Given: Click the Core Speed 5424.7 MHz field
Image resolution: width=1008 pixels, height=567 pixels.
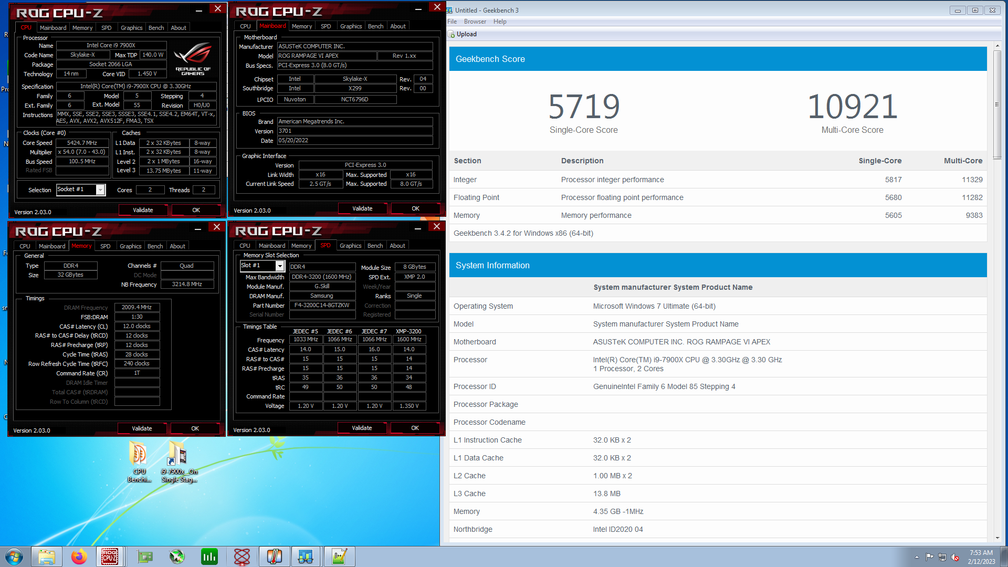Looking at the screenshot, I should point(82,143).
